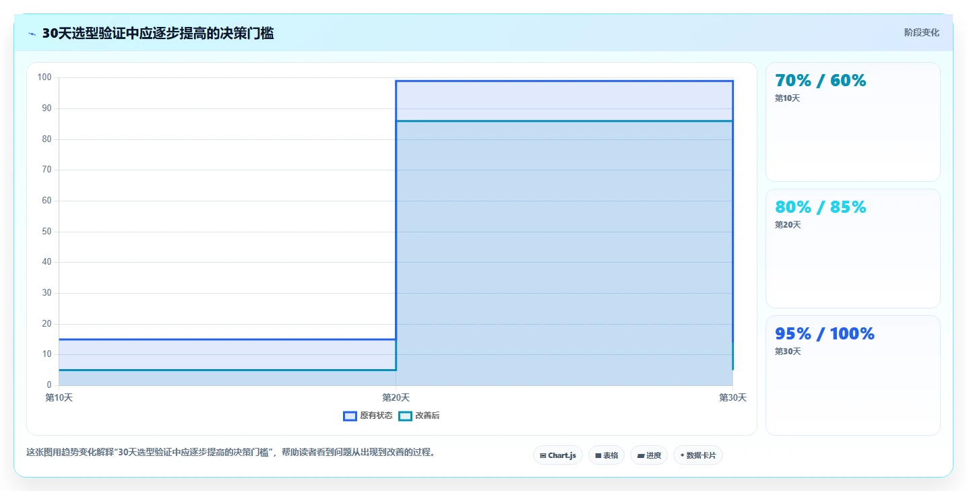Select the 表格 tag chip
The image size is (967, 491).
[x=606, y=455]
